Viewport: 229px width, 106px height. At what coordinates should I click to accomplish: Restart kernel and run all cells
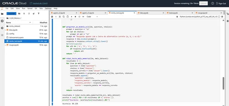[83, 17]
